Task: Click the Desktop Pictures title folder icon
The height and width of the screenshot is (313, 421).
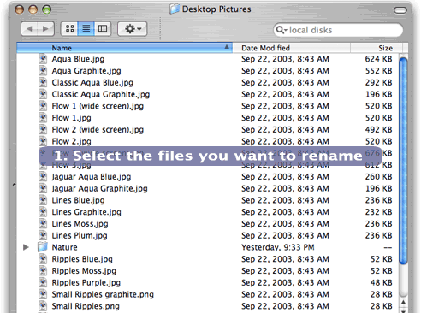Action: click(x=175, y=9)
